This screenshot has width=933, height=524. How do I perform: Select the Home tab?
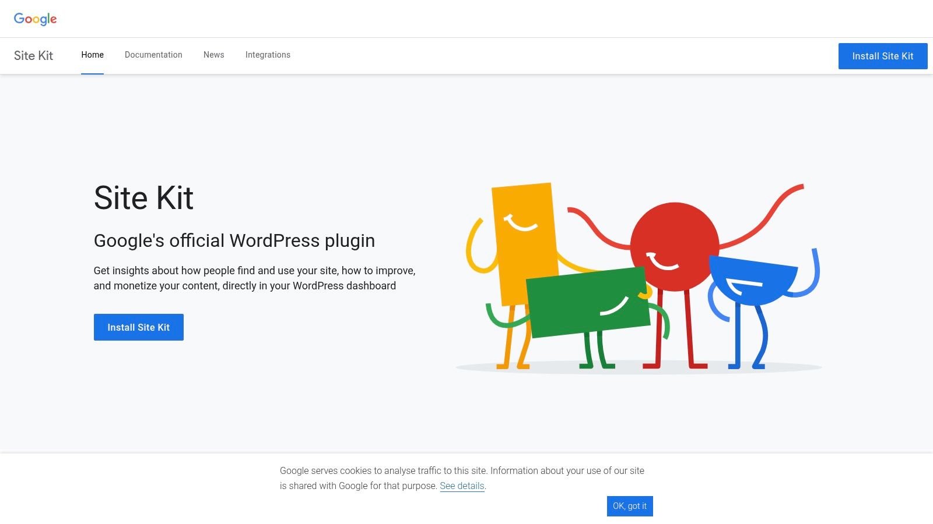92,55
